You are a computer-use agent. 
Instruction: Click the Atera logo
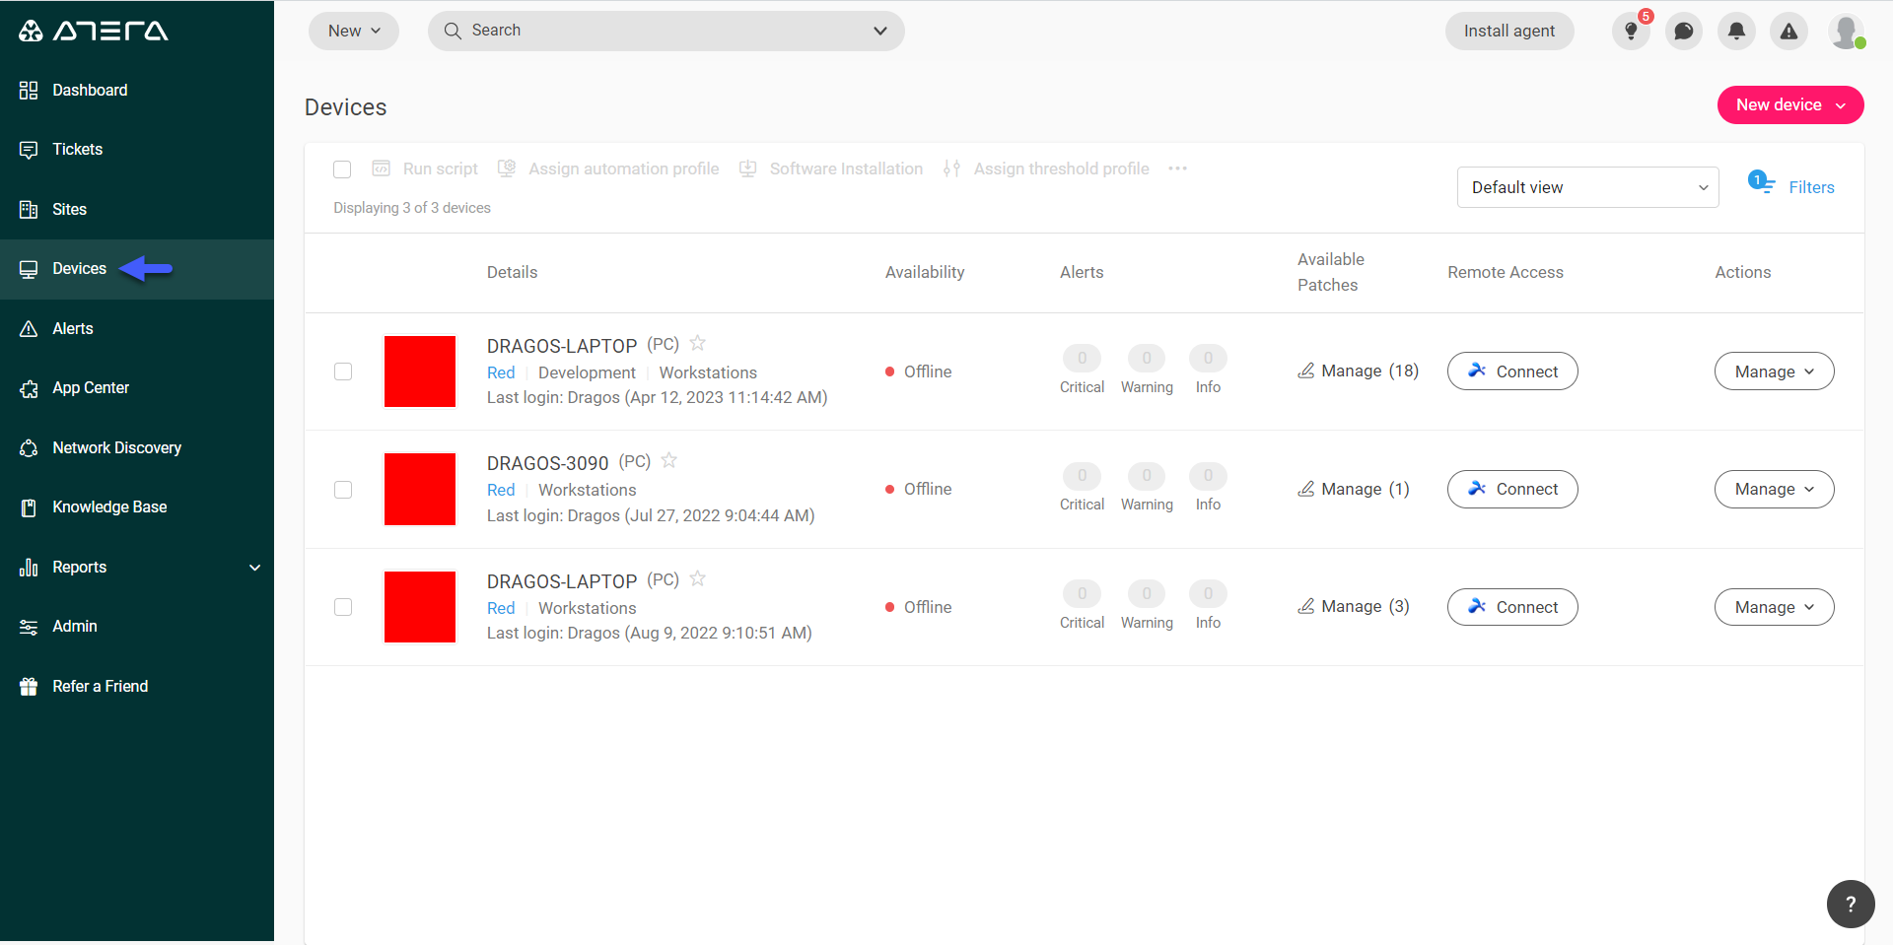click(94, 31)
